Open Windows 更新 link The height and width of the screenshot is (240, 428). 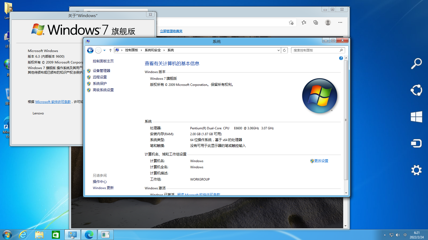(x=103, y=188)
